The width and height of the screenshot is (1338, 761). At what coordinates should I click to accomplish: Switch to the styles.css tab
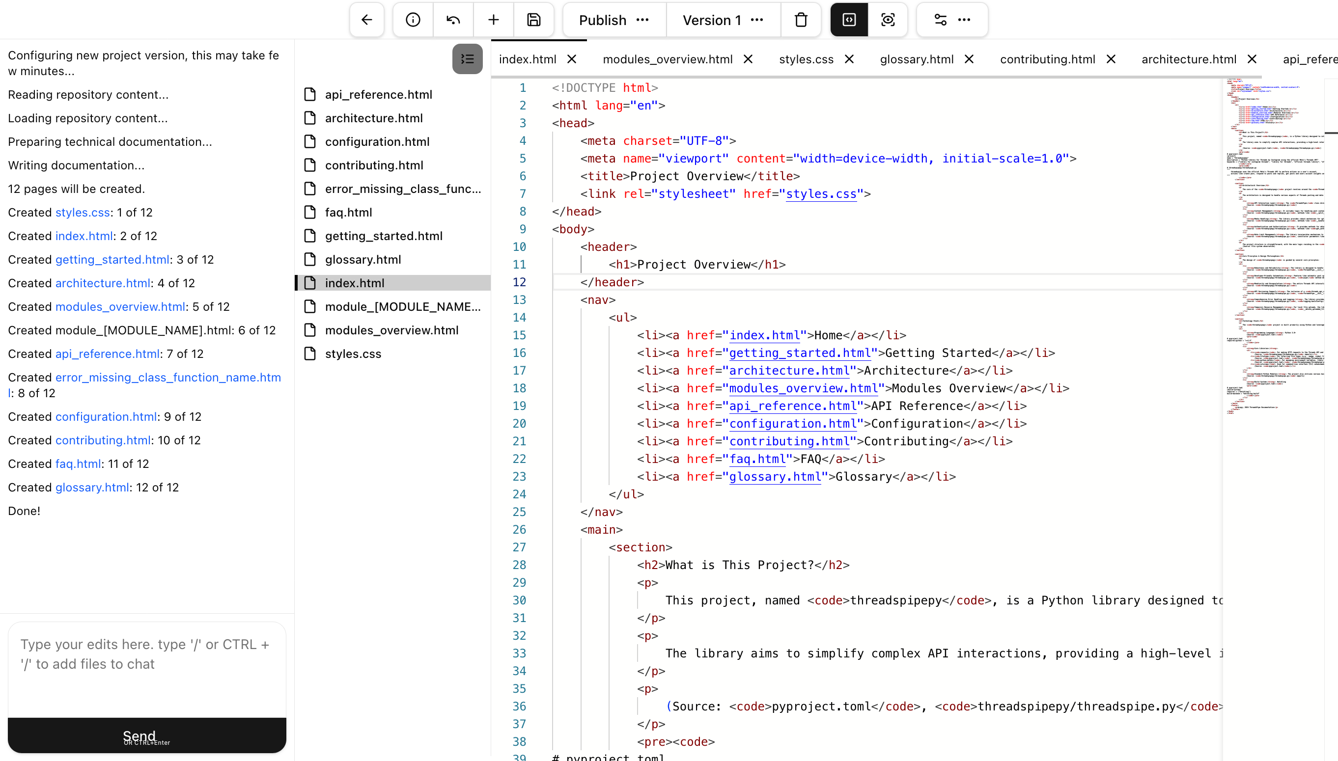pos(805,59)
